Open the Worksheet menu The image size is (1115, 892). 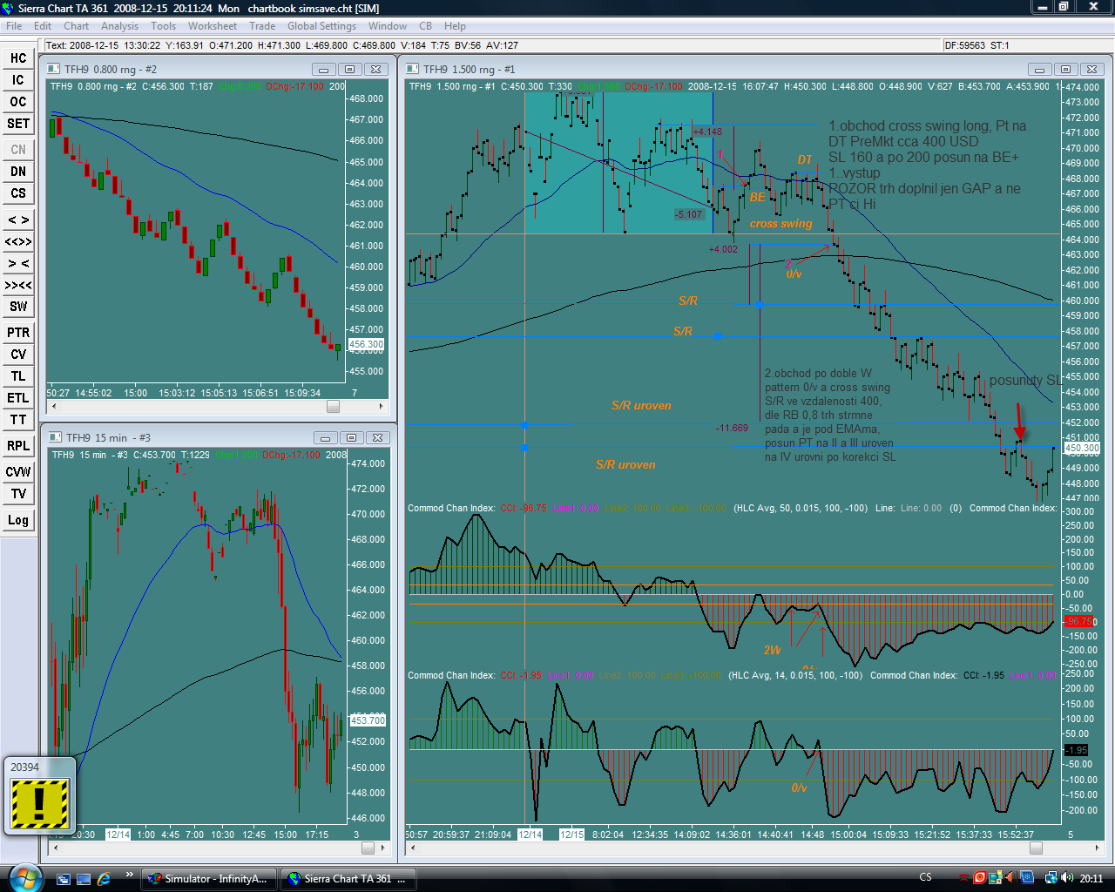[x=213, y=26]
